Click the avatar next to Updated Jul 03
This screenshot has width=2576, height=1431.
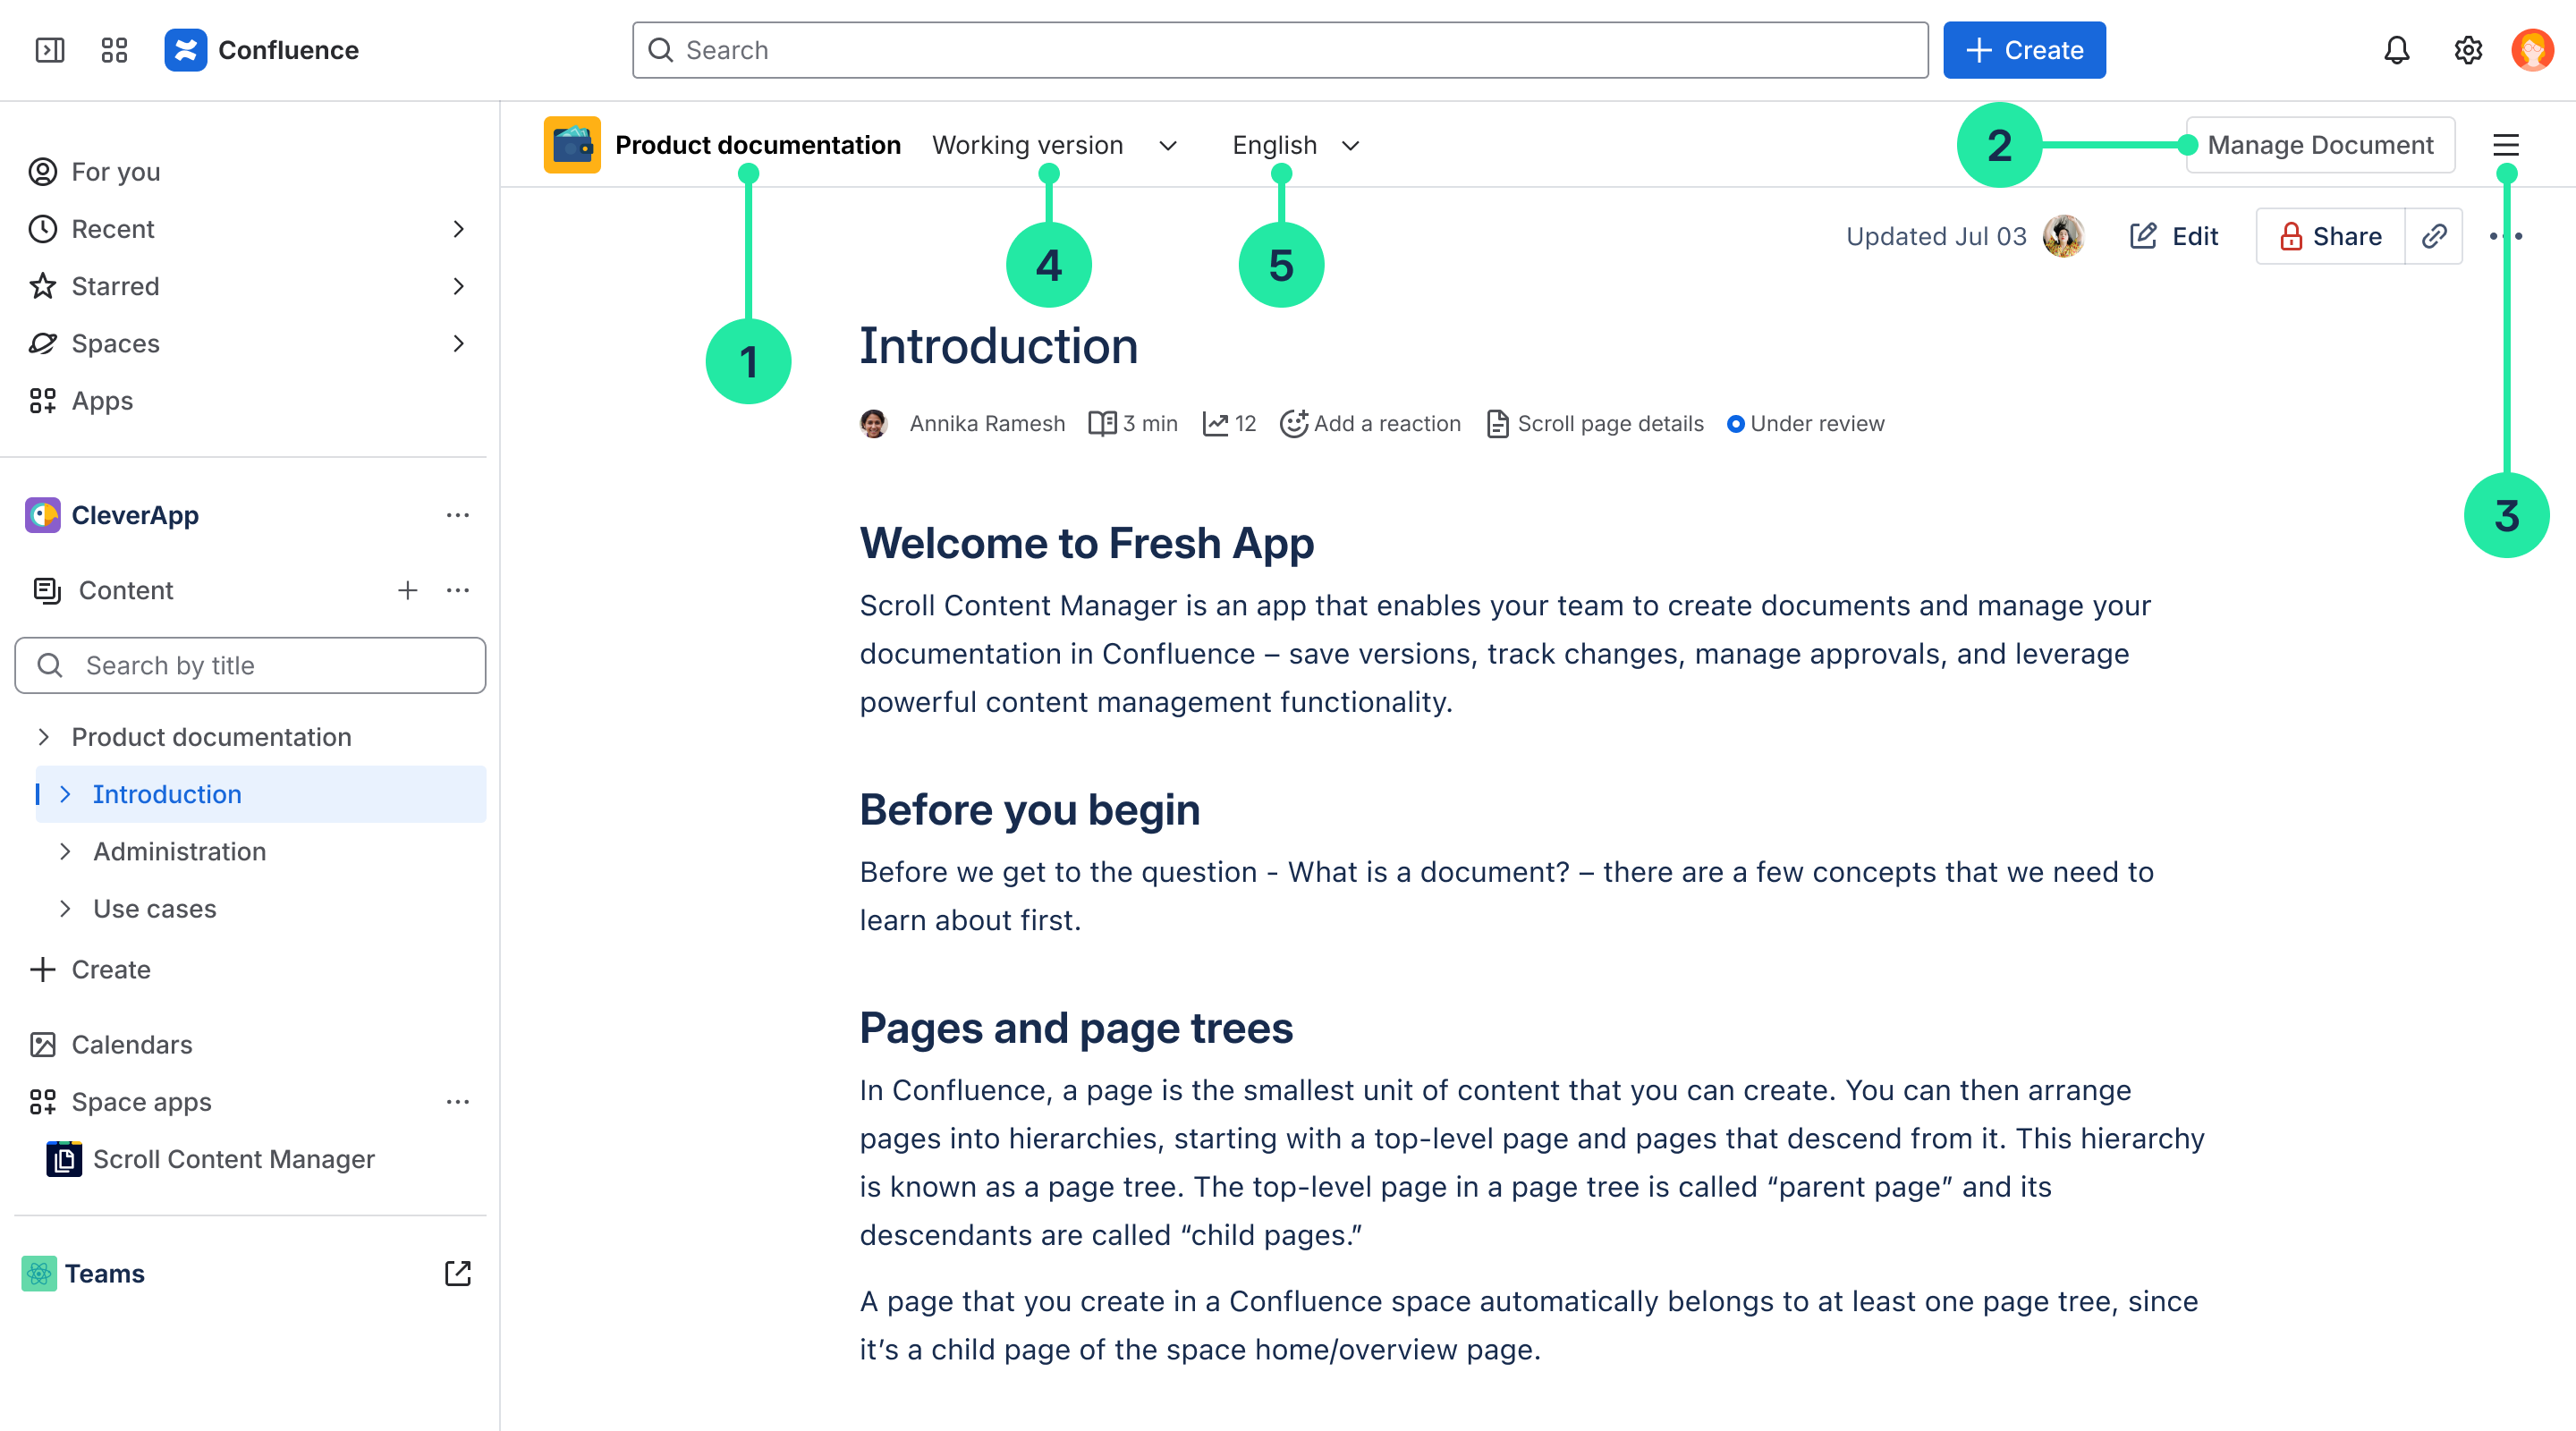[2063, 236]
